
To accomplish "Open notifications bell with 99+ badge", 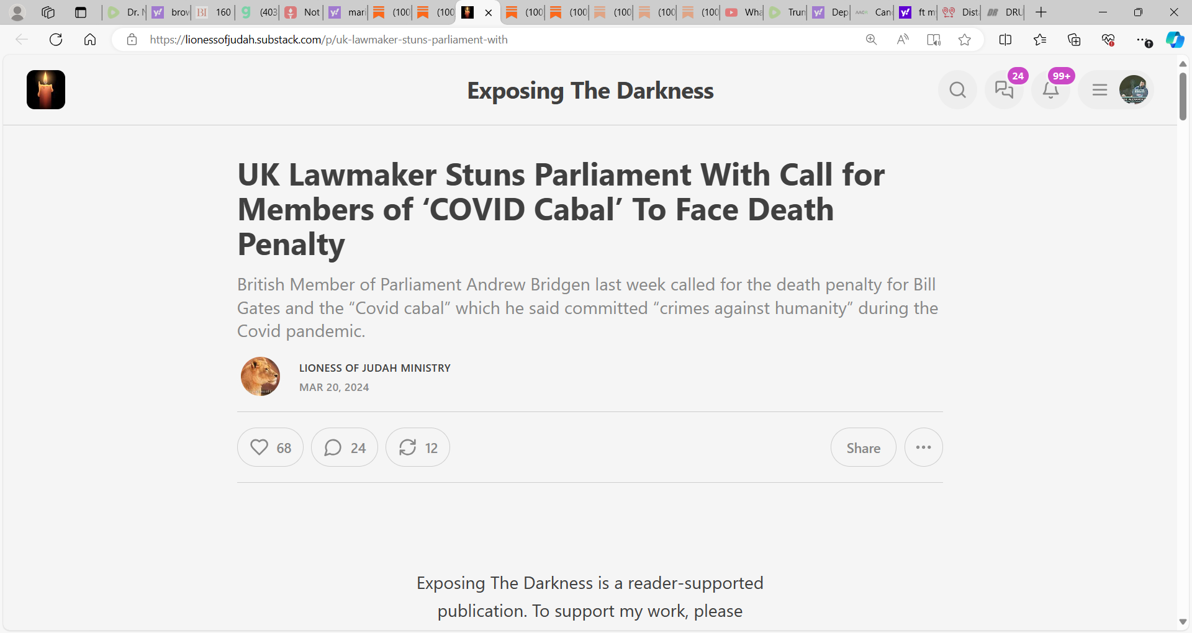I will tap(1050, 90).
